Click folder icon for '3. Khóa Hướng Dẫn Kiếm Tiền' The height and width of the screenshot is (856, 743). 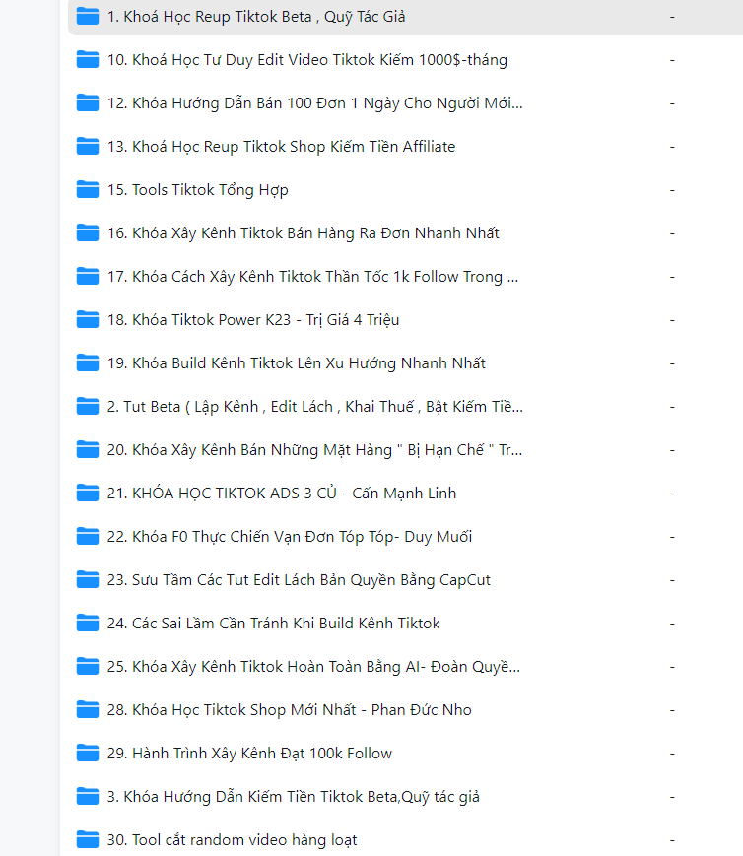[88, 797]
